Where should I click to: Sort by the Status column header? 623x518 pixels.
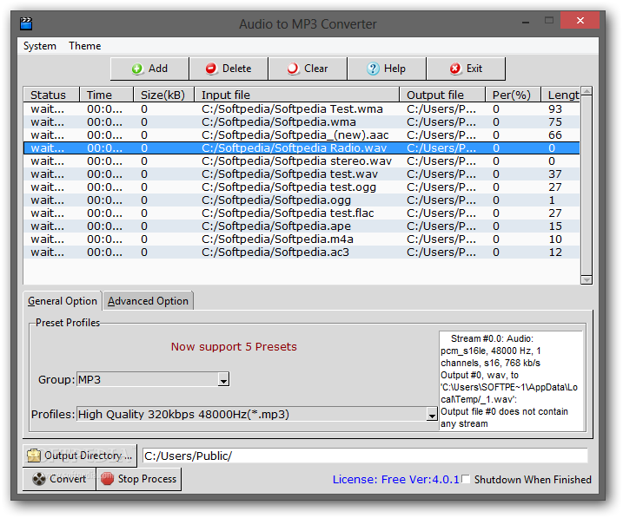(x=51, y=95)
